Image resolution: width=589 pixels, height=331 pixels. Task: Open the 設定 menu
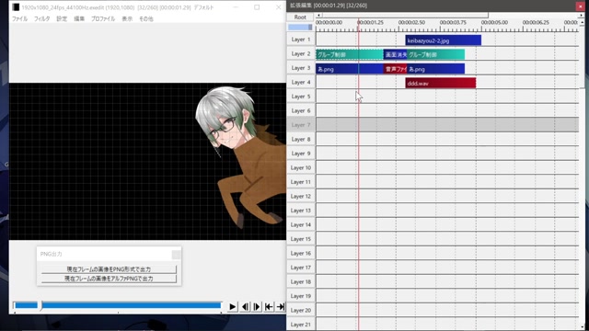[x=62, y=18]
